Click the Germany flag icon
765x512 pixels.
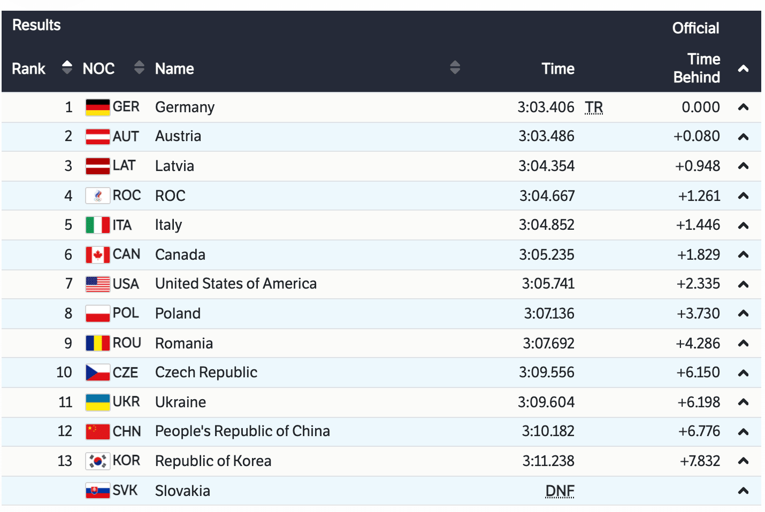tap(98, 107)
